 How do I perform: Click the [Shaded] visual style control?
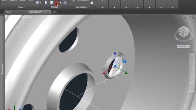click(27, 17)
